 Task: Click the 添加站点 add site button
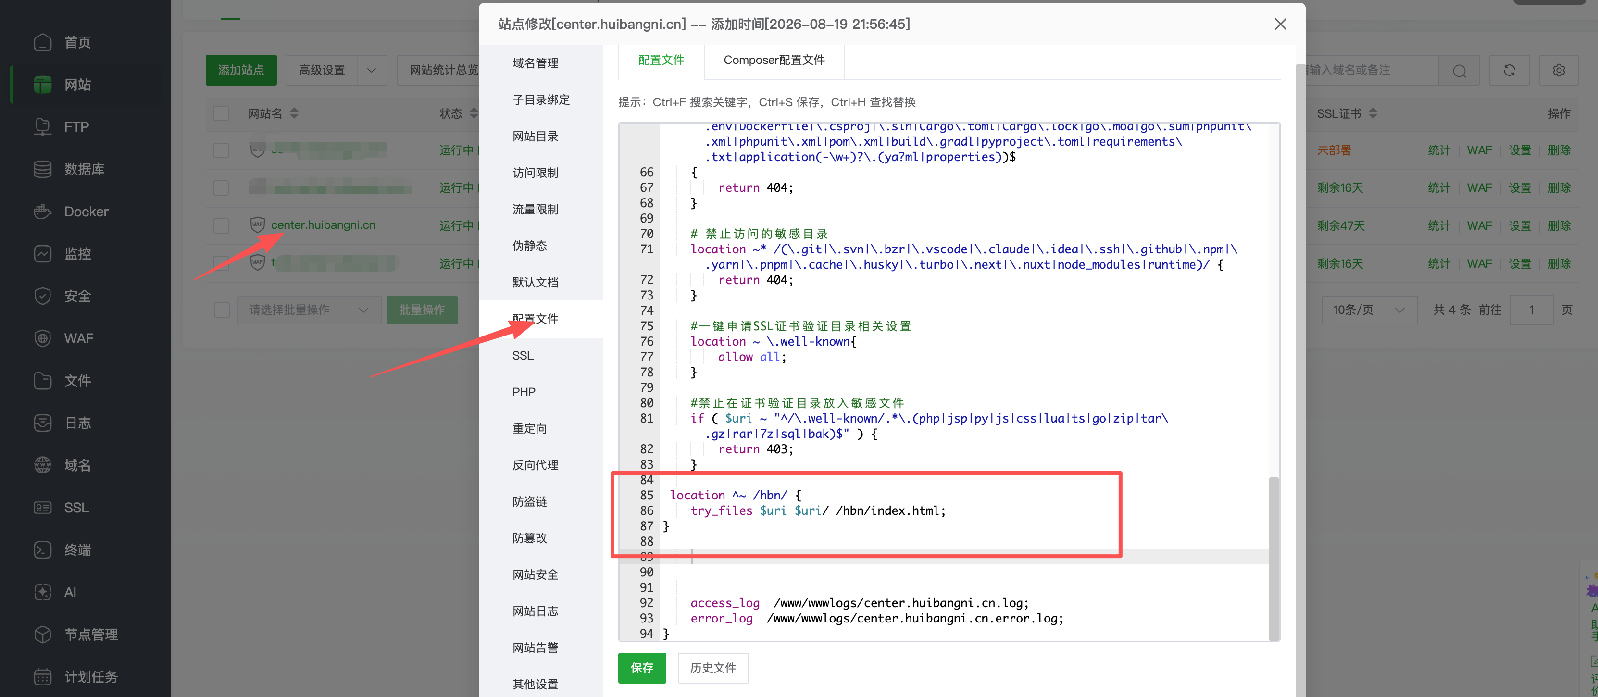coord(241,71)
